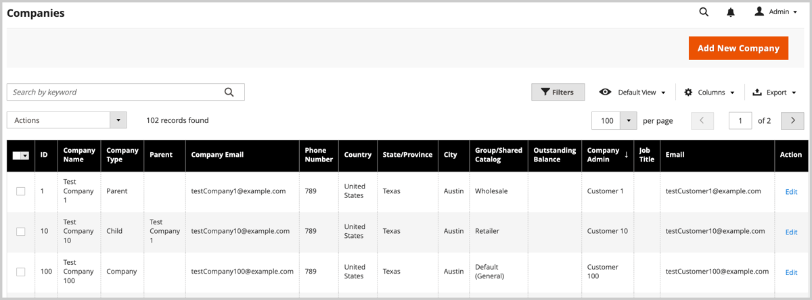Click the Customer 10 admin cell
Image resolution: width=812 pixels, height=300 pixels.
608,231
